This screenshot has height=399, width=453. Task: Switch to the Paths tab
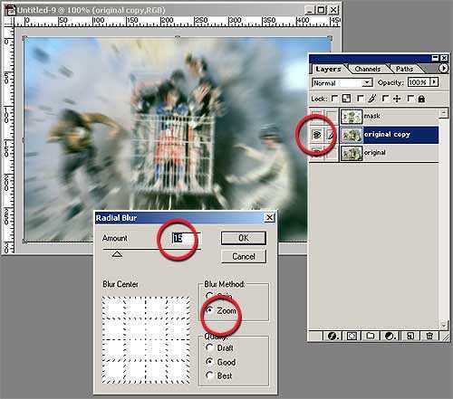[404, 69]
